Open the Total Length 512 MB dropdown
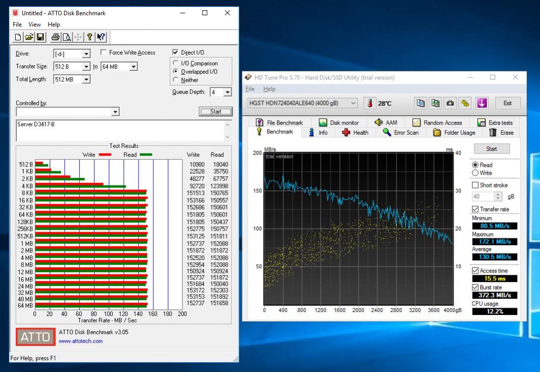Screen dimensions: 540x372 pos(72,79)
